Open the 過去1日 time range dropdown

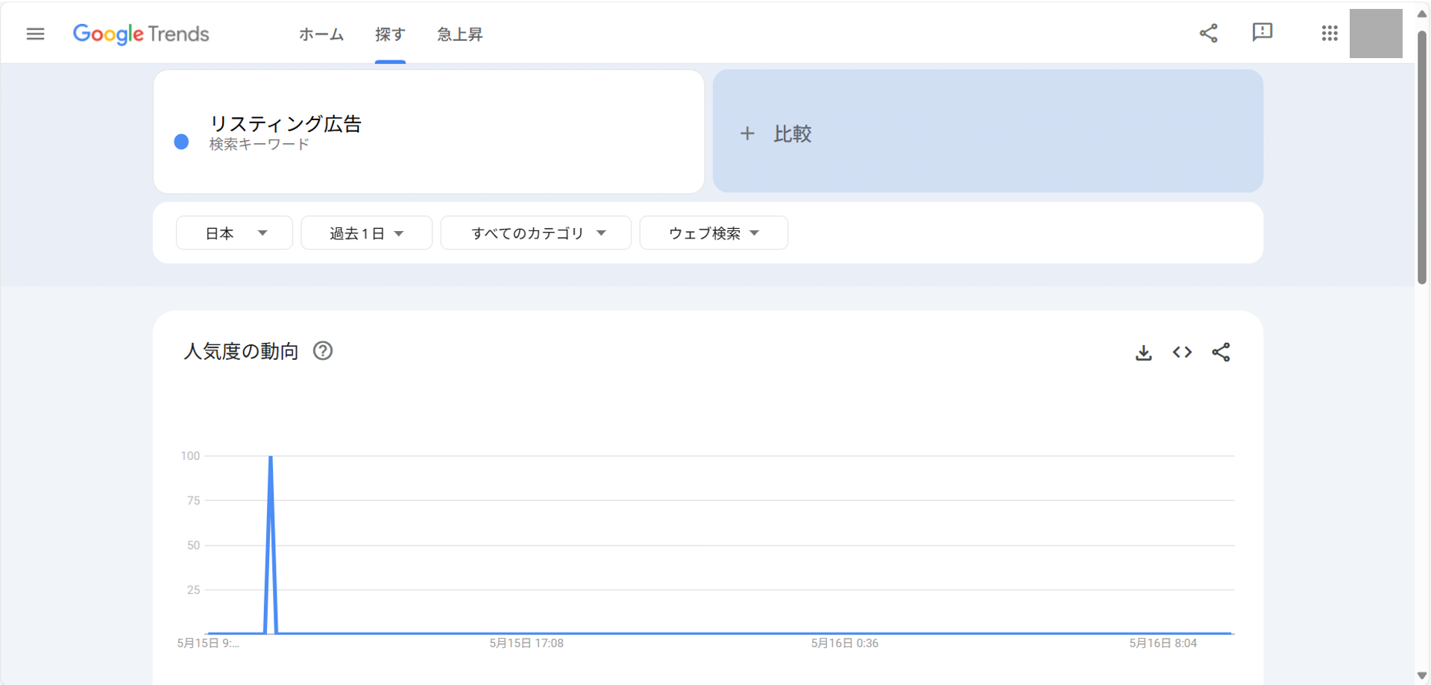tap(366, 233)
